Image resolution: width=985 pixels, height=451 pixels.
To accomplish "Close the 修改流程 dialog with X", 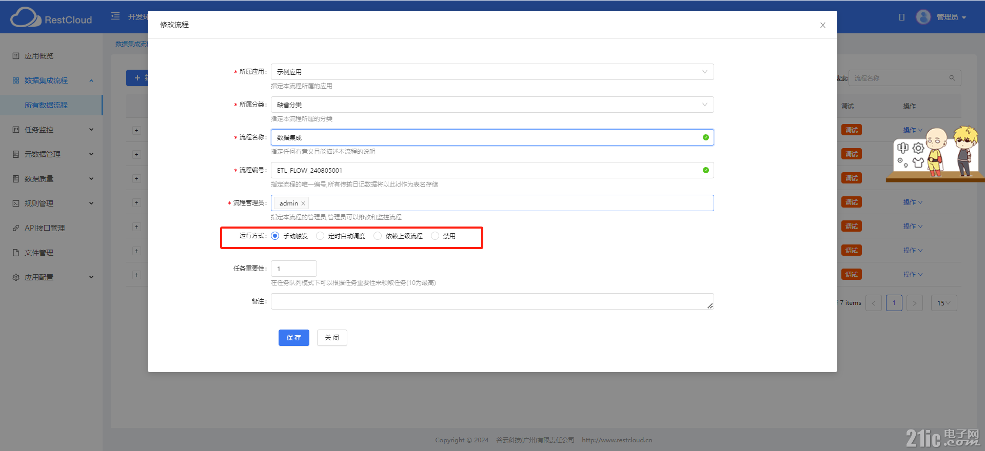I will coord(822,25).
